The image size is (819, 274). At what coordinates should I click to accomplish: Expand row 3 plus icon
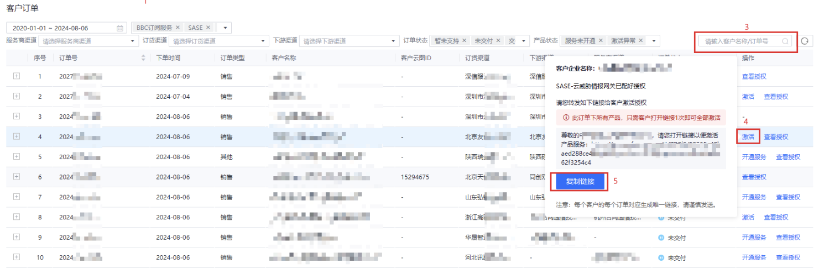coord(17,116)
